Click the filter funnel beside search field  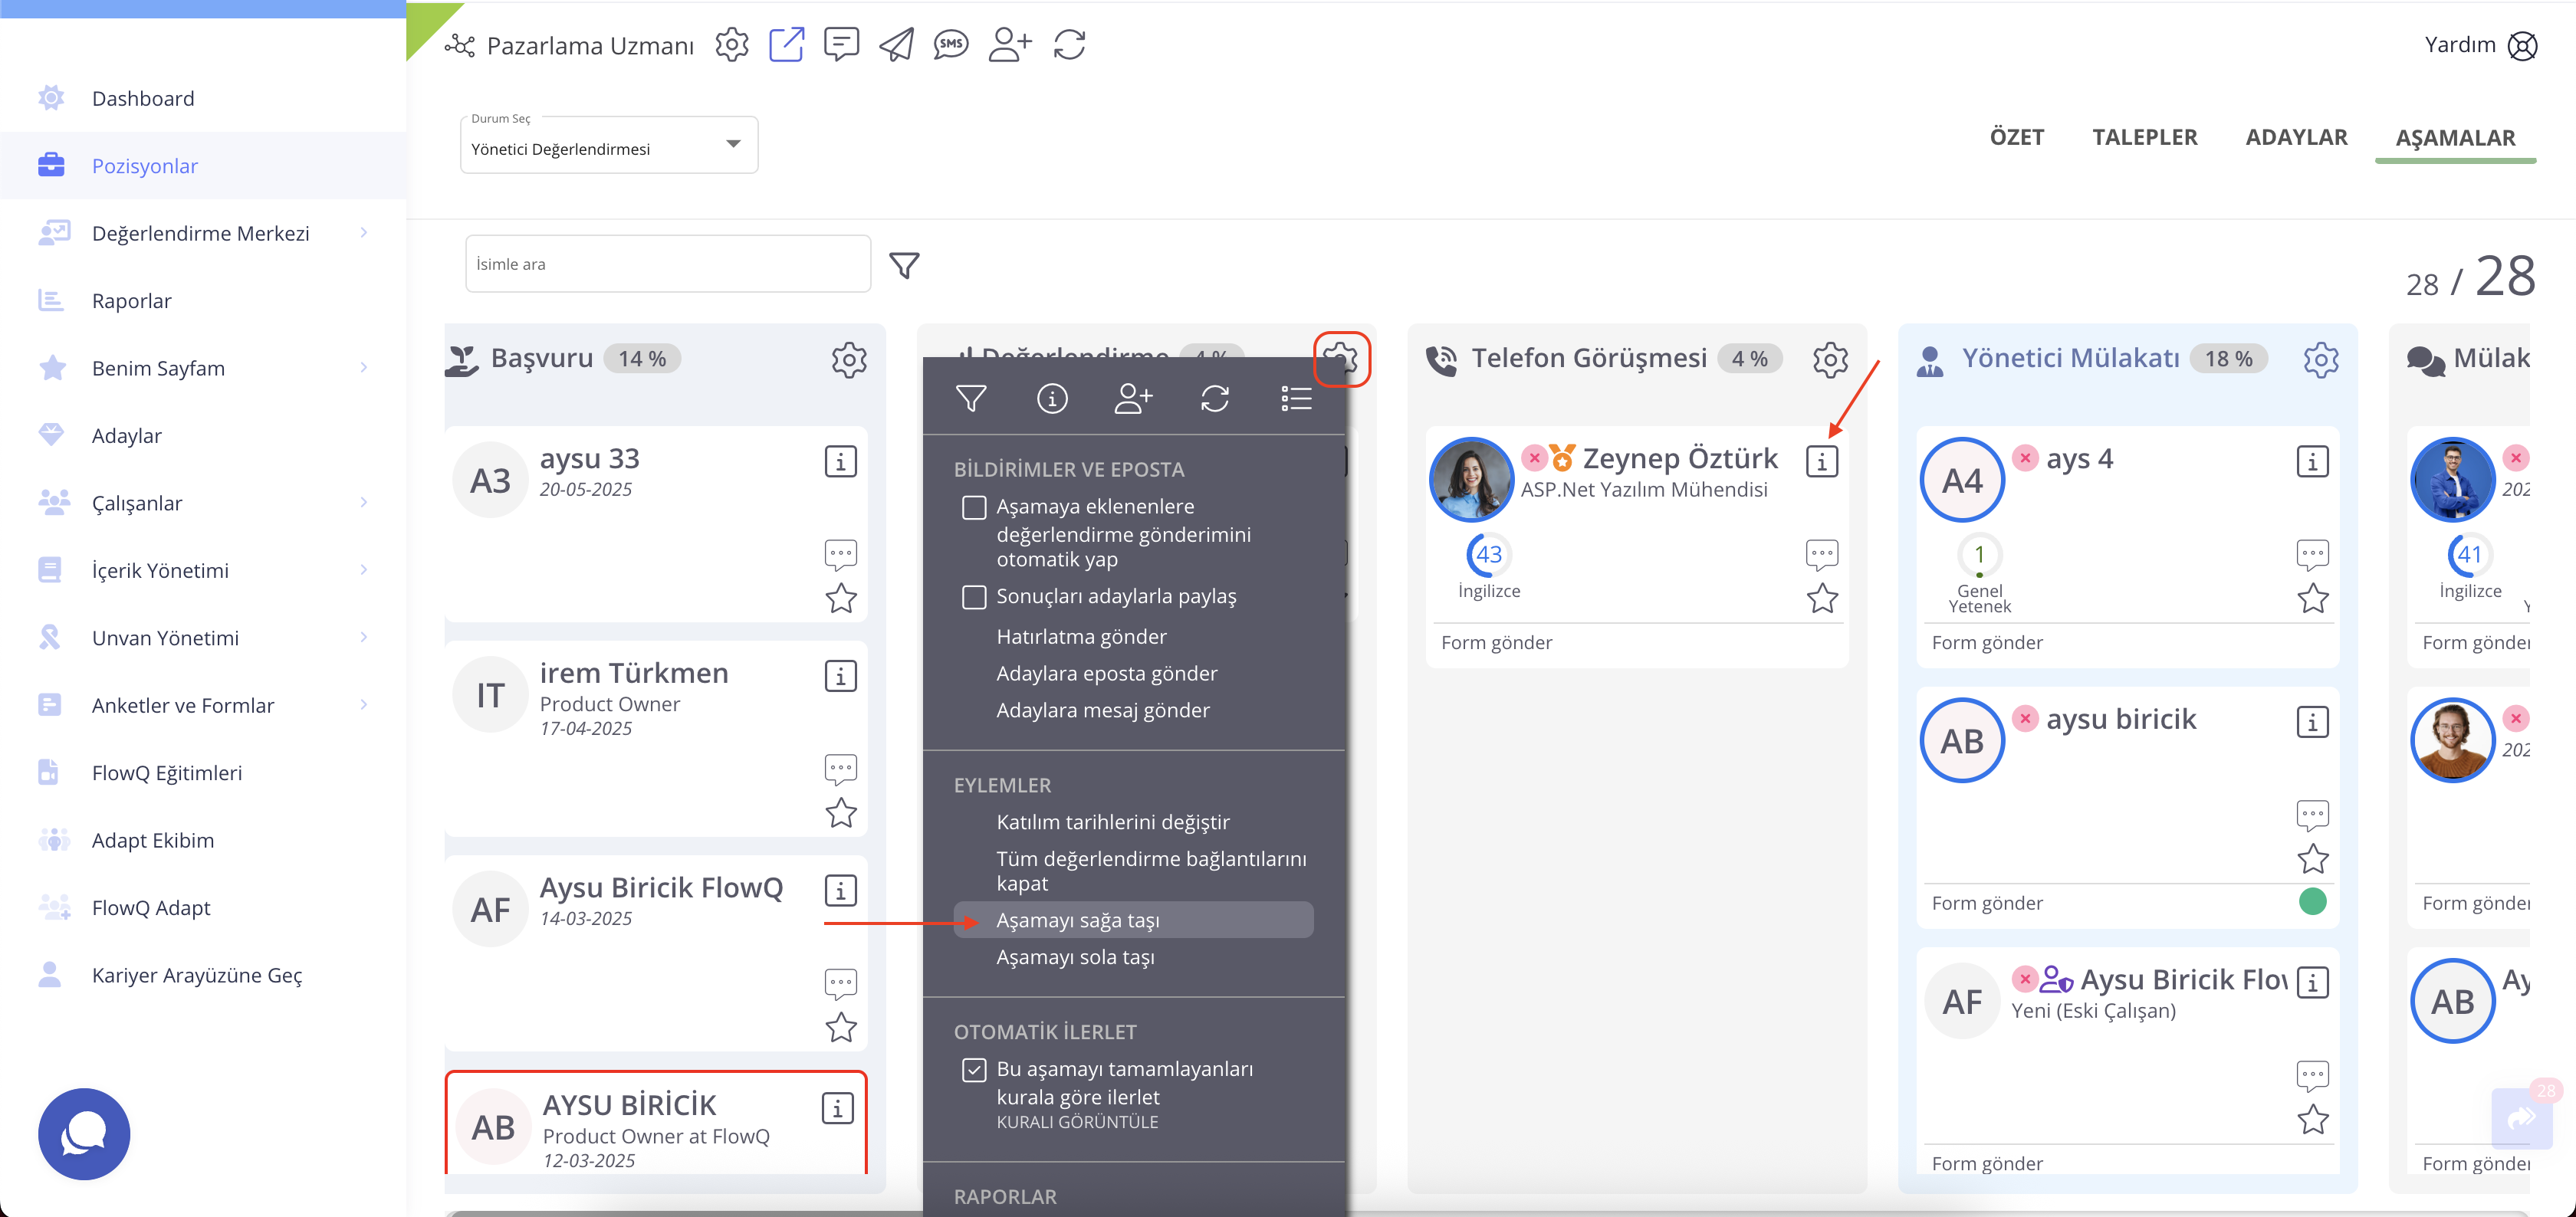[904, 265]
